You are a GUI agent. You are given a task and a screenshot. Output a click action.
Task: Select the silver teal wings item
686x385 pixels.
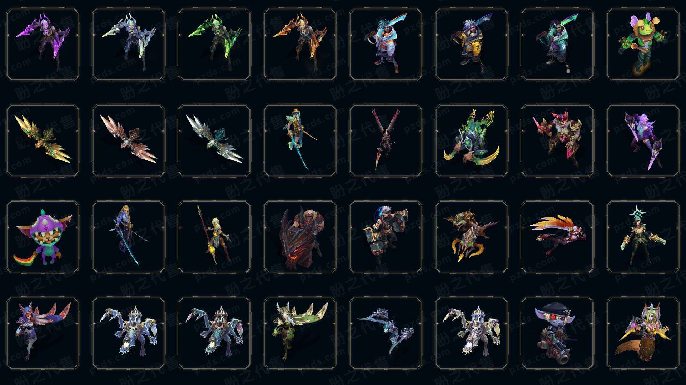pos(214,140)
